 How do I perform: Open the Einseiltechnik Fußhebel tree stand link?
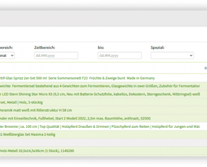click(75, 118)
